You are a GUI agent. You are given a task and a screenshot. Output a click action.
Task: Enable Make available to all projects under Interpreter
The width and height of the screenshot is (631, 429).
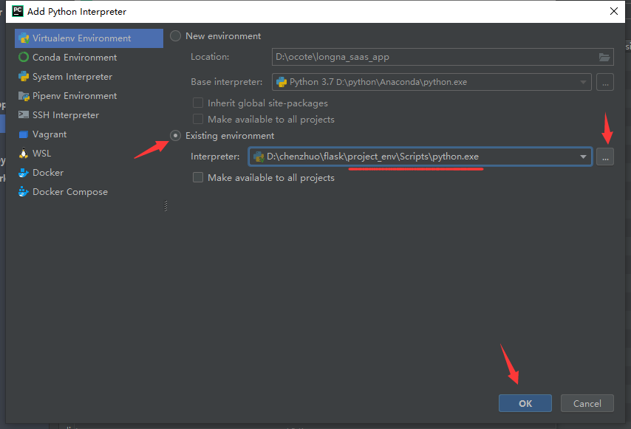[198, 178]
